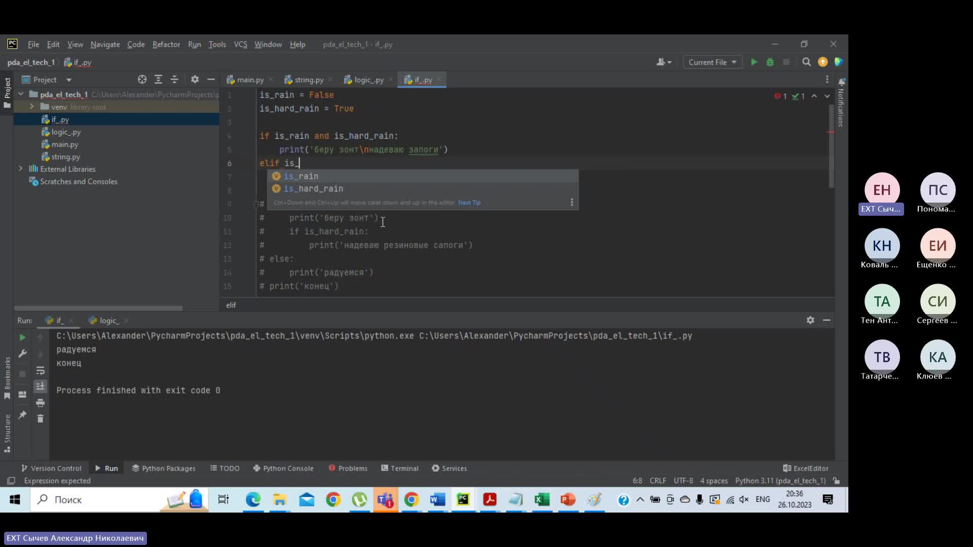The image size is (973, 547).
Task: Open Services tool window
Action: (450, 468)
